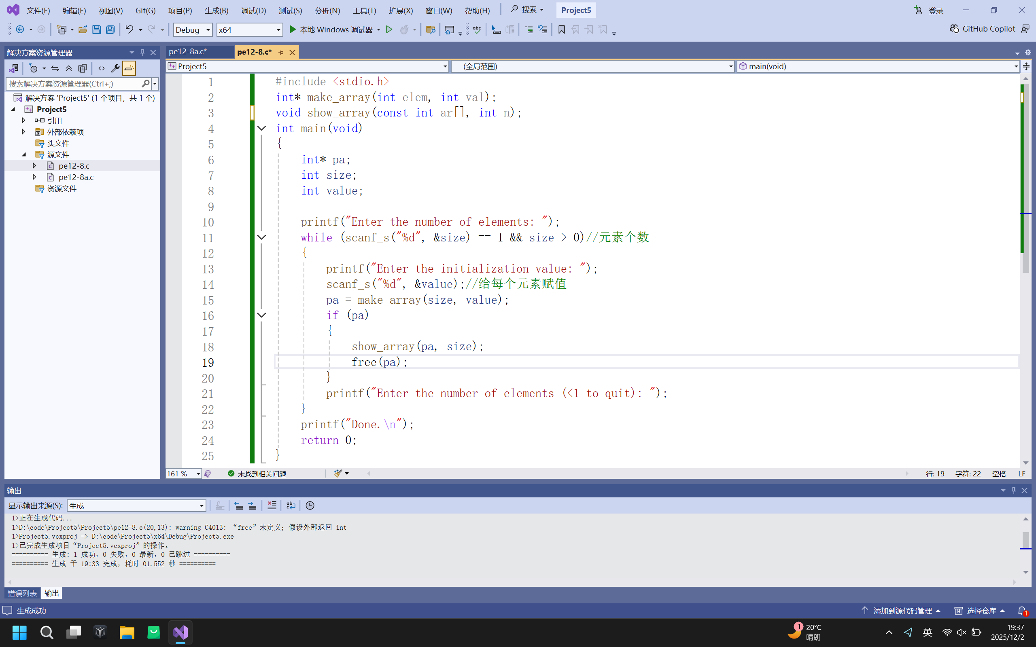Collapse the while loop code block
This screenshot has width=1036, height=647.
(261, 237)
